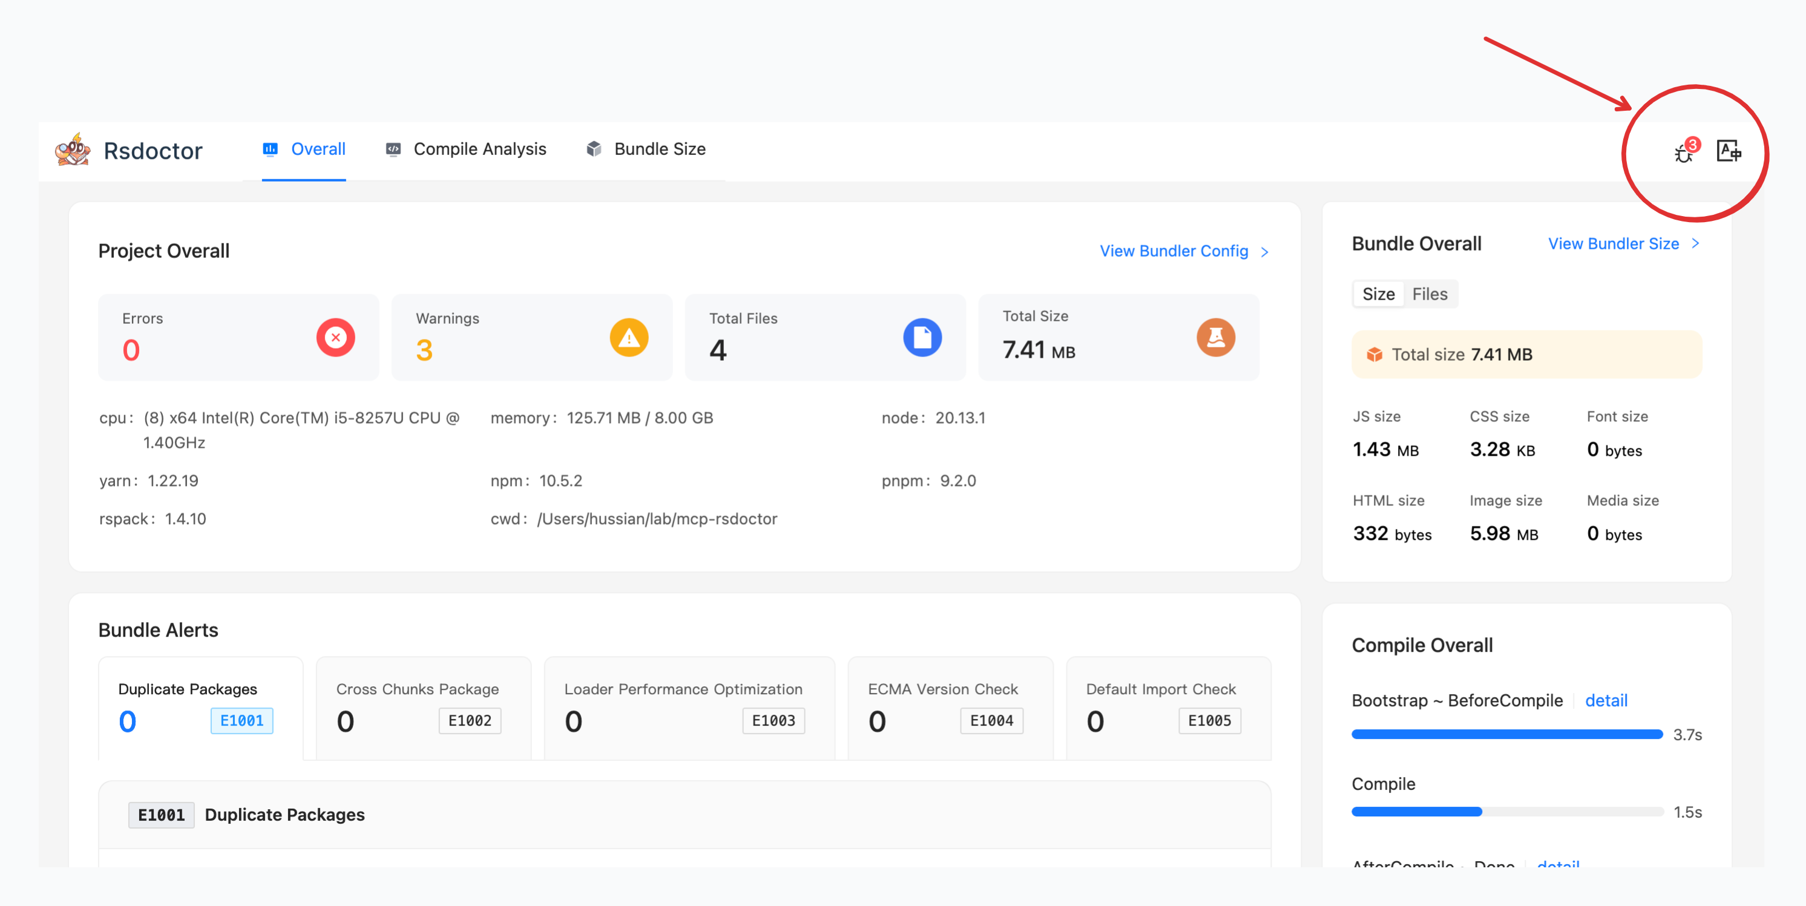Click the blue Total Files document icon
Viewport: 1806px width, 906px height.
(922, 337)
